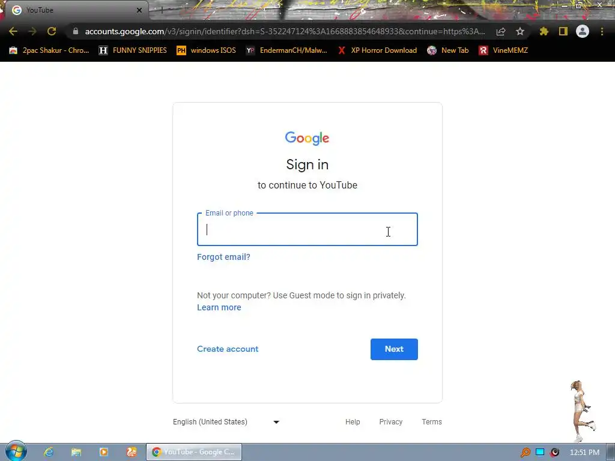Open the media player taskbar icon
This screenshot has width=615, height=461.
[x=104, y=452]
